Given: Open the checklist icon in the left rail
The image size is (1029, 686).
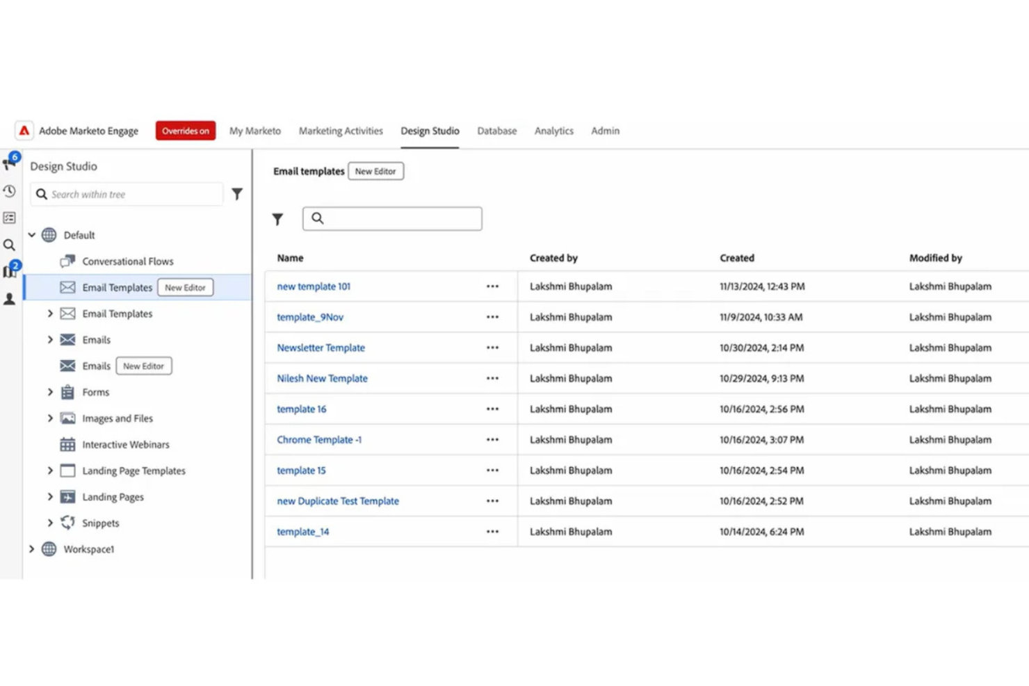Looking at the screenshot, I should tap(9, 218).
